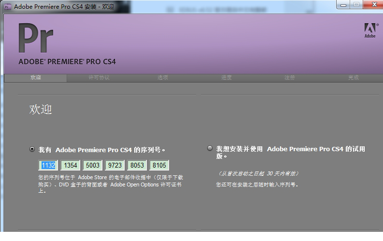383x241 pixels.
Task: Select the serial number radio option
Action: point(32,149)
